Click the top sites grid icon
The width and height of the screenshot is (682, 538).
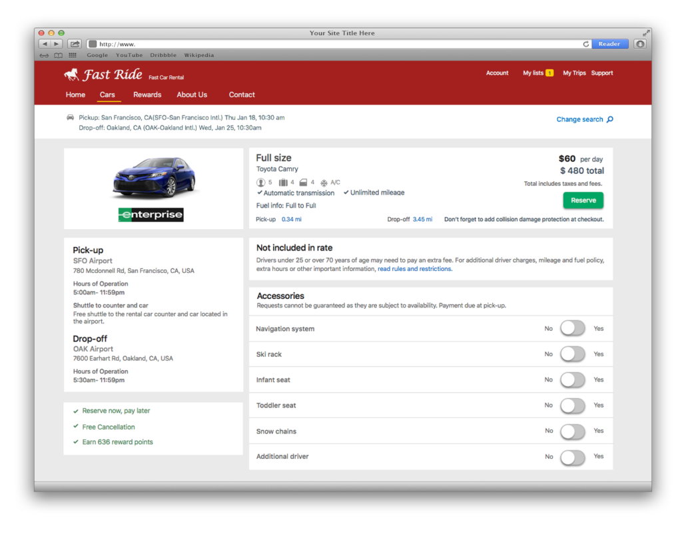(x=73, y=55)
